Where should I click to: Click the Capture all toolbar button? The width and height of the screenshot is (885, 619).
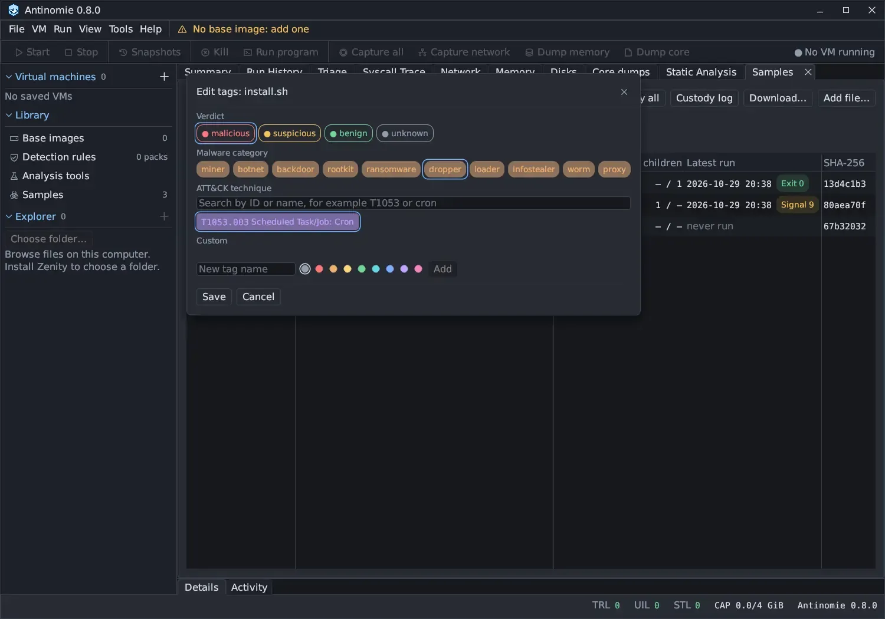pyautogui.click(x=371, y=52)
